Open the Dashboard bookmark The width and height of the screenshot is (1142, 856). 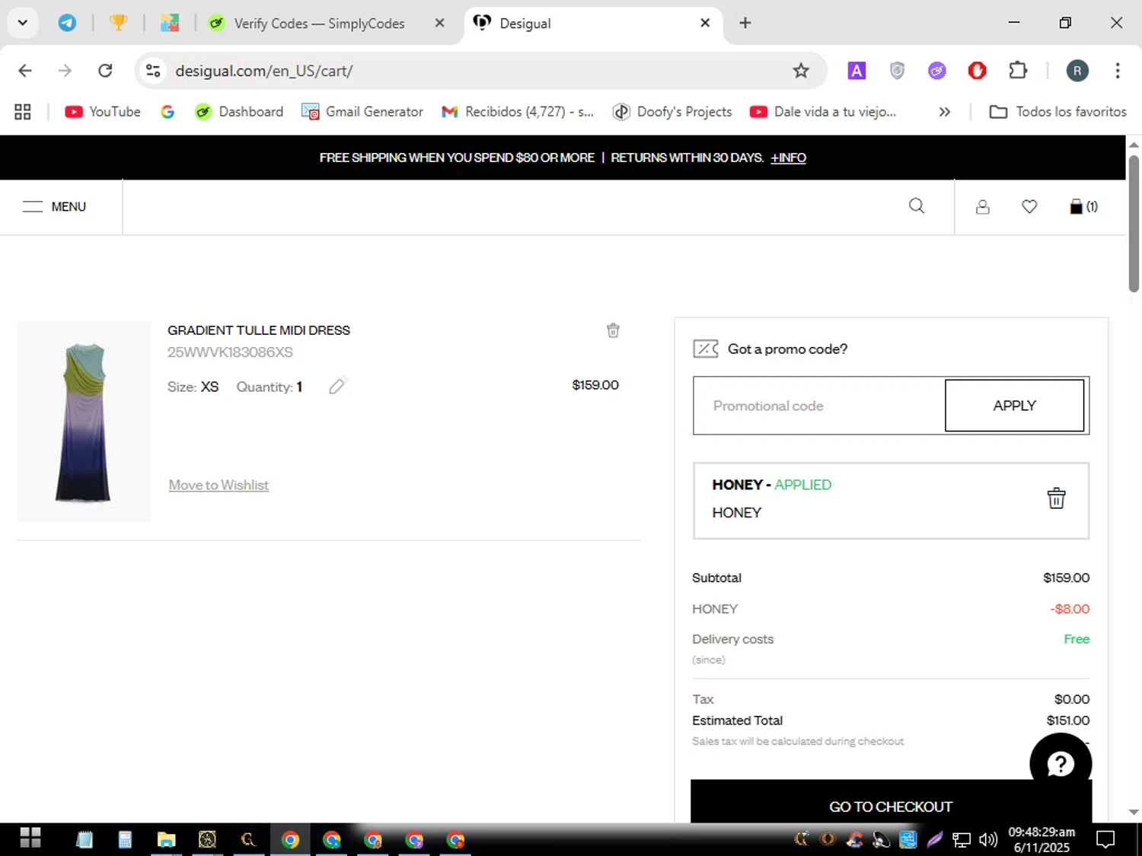pyautogui.click(x=239, y=112)
